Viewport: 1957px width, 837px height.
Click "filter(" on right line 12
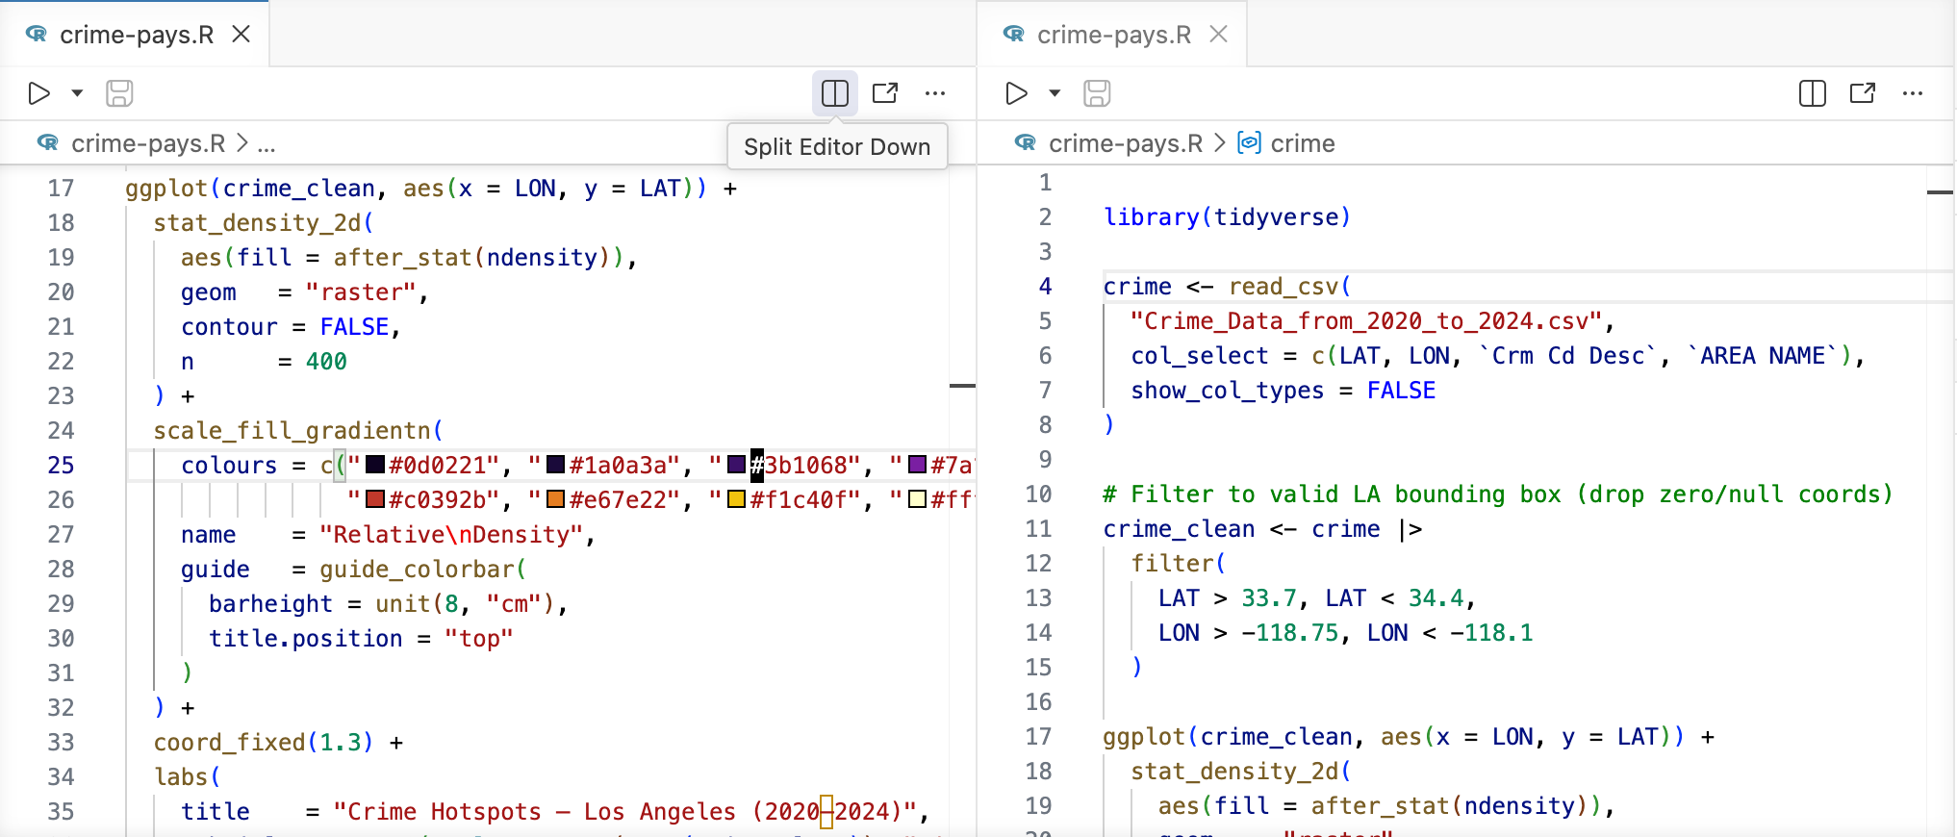click(1179, 564)
